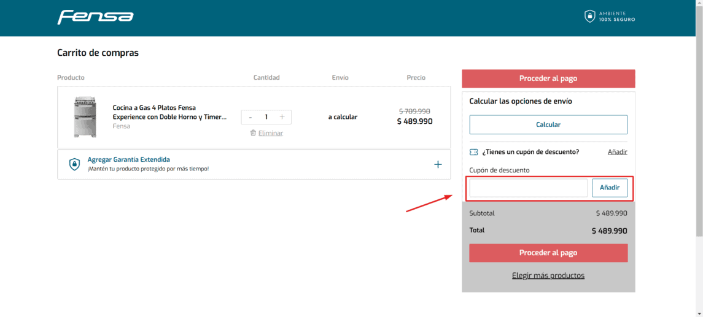Viewport: 703px width, 317px height.
Task: Click the Cantidad column header
Action: click(x=266, y=77)
